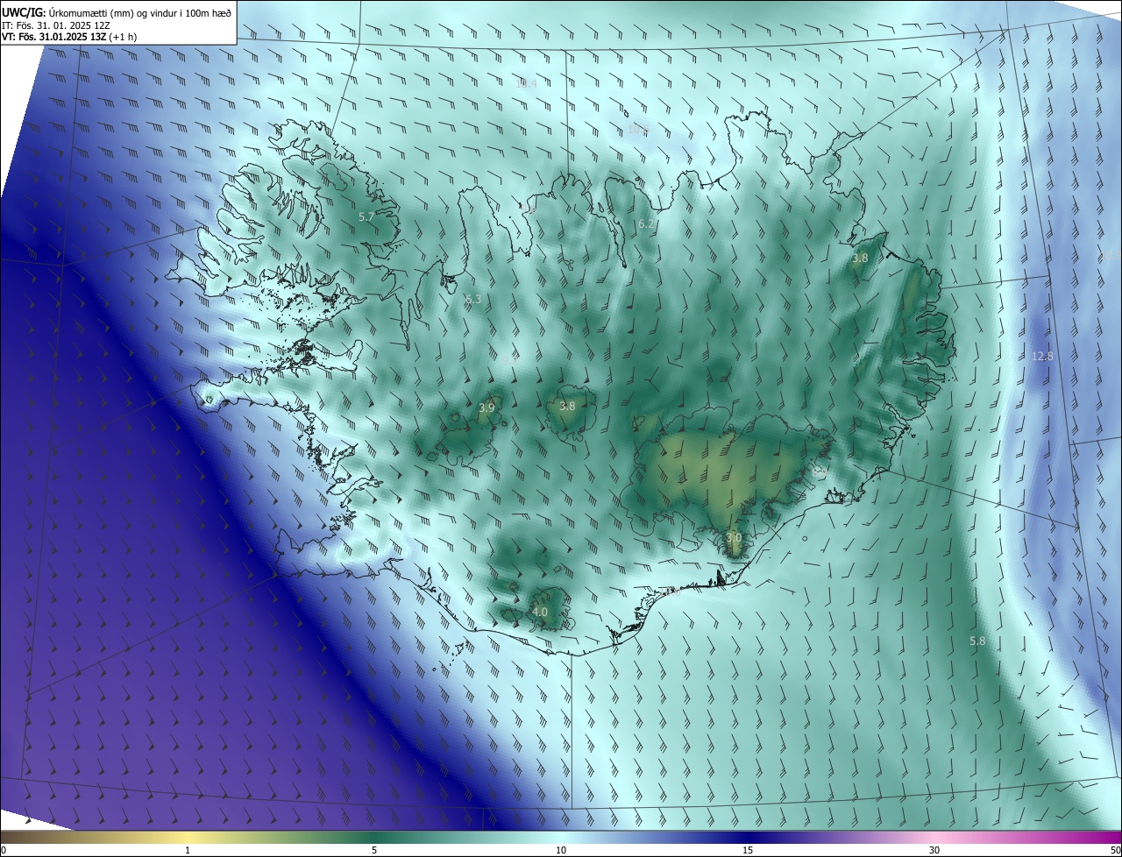
Task: Click the faint 10.6 value label north of Iceland
Action: [638, 130]
